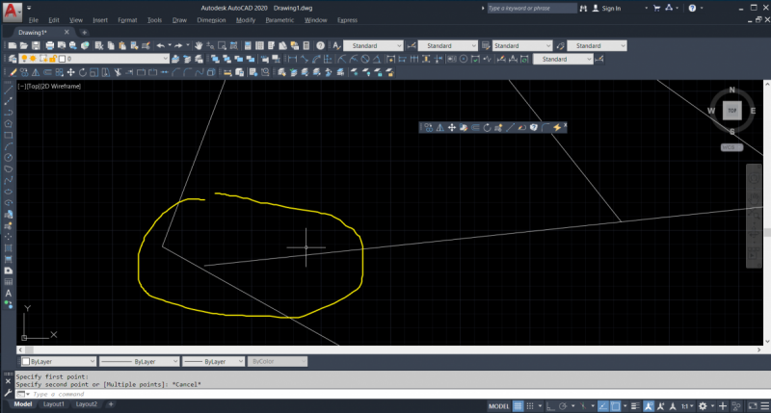Click the AutoCAD application menu logo

[10, 10]
